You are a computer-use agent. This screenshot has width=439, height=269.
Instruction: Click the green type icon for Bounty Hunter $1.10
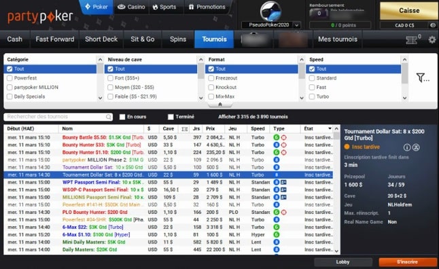pyautogui.click(x=277, y=152)
